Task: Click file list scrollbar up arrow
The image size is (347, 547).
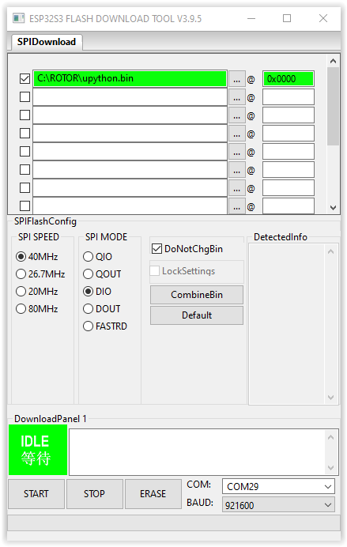Action: pos(333,61)
